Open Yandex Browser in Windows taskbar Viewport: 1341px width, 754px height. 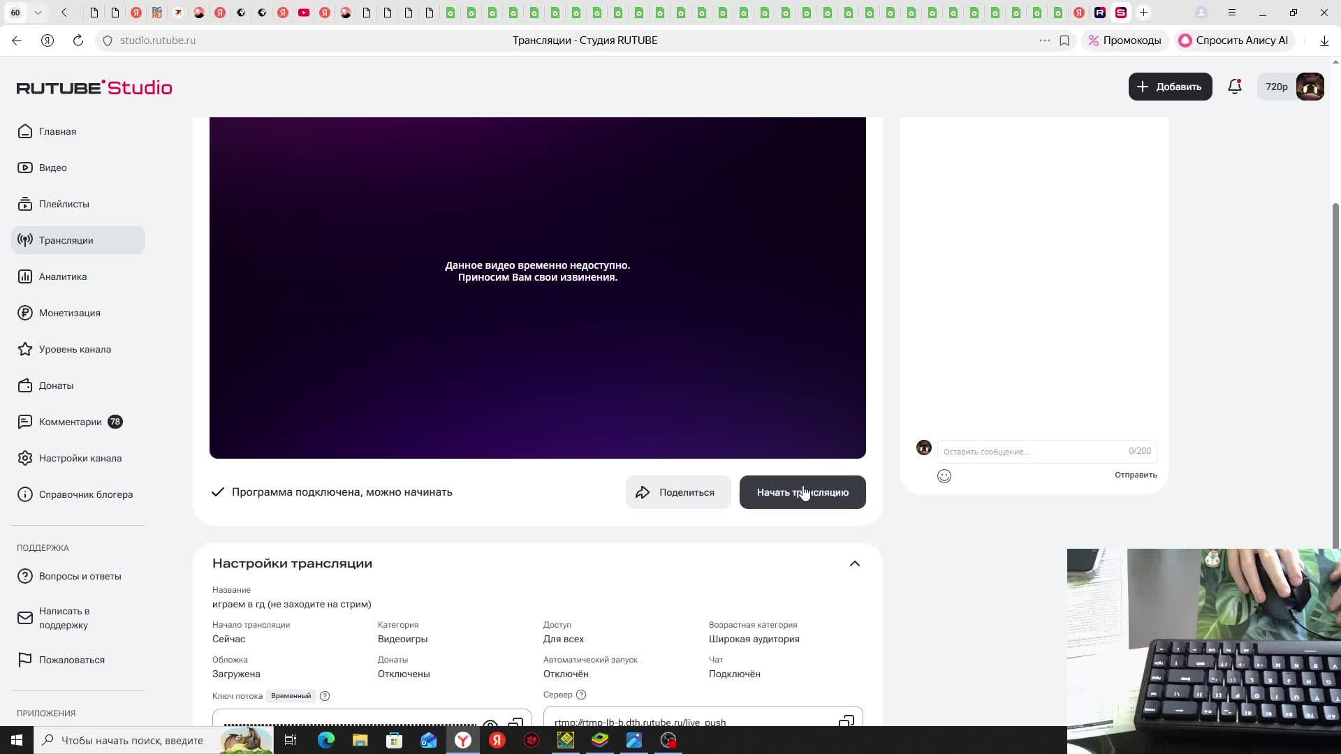click(x=463, y=740)
